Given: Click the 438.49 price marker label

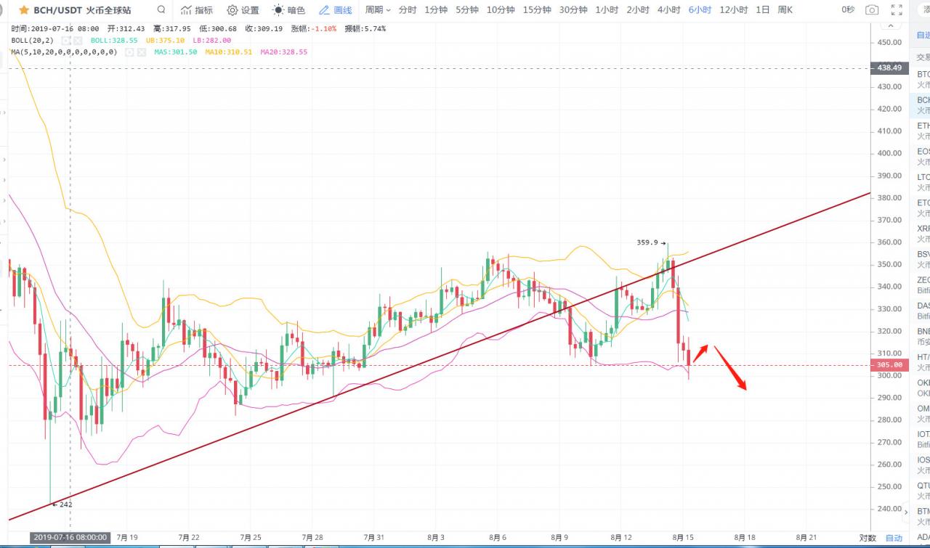Looking at the screenshot, I should point(889,68).
